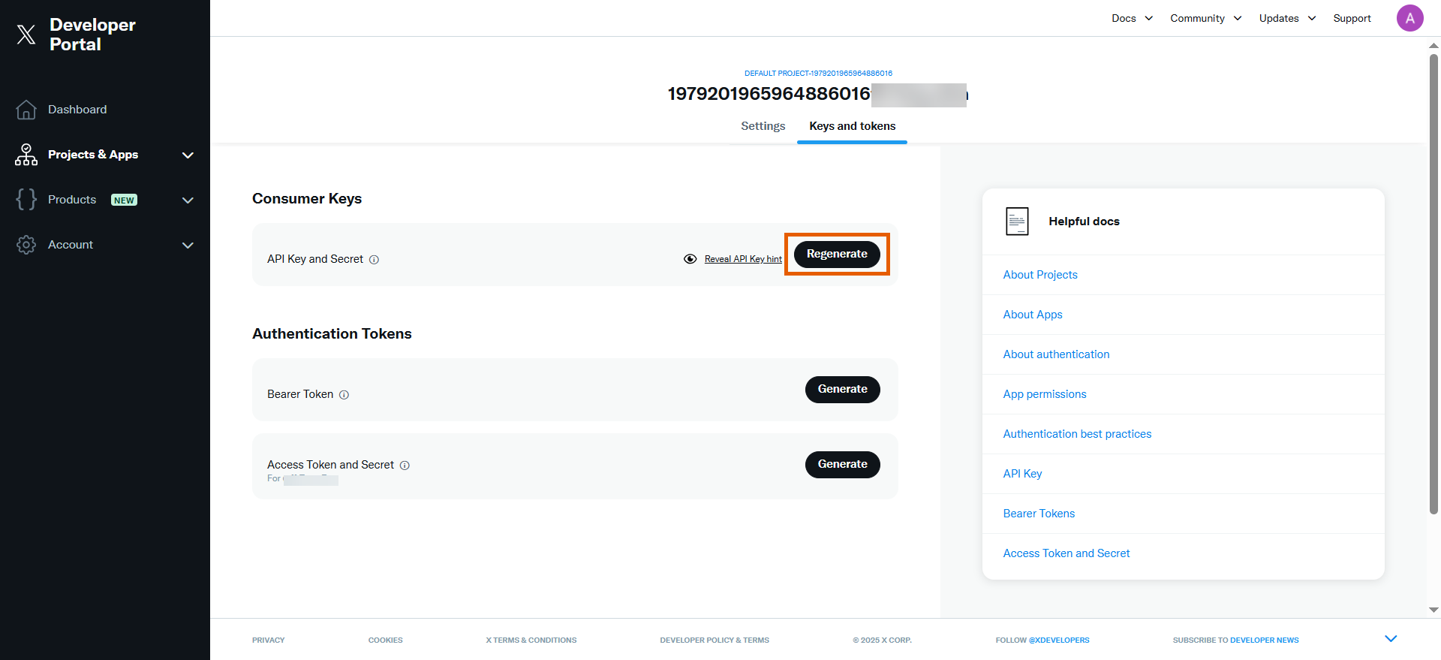Open the About Apps doc link
1441x660 pixels.
point(1033,315)
